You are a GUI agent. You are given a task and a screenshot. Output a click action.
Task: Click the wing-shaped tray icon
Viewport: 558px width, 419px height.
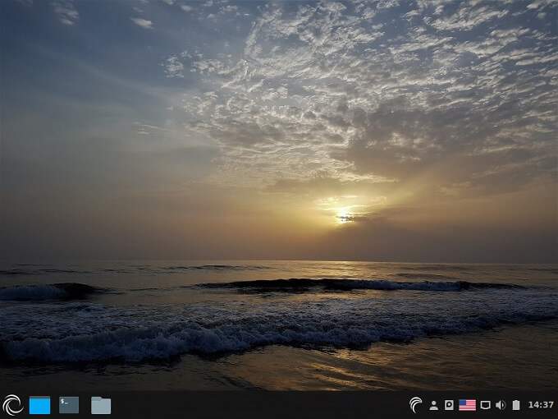415,405
